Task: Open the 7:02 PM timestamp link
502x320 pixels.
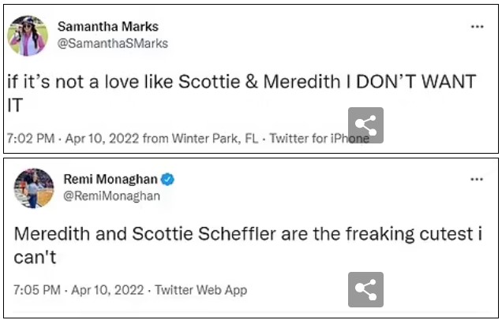Action: point(30,139)
